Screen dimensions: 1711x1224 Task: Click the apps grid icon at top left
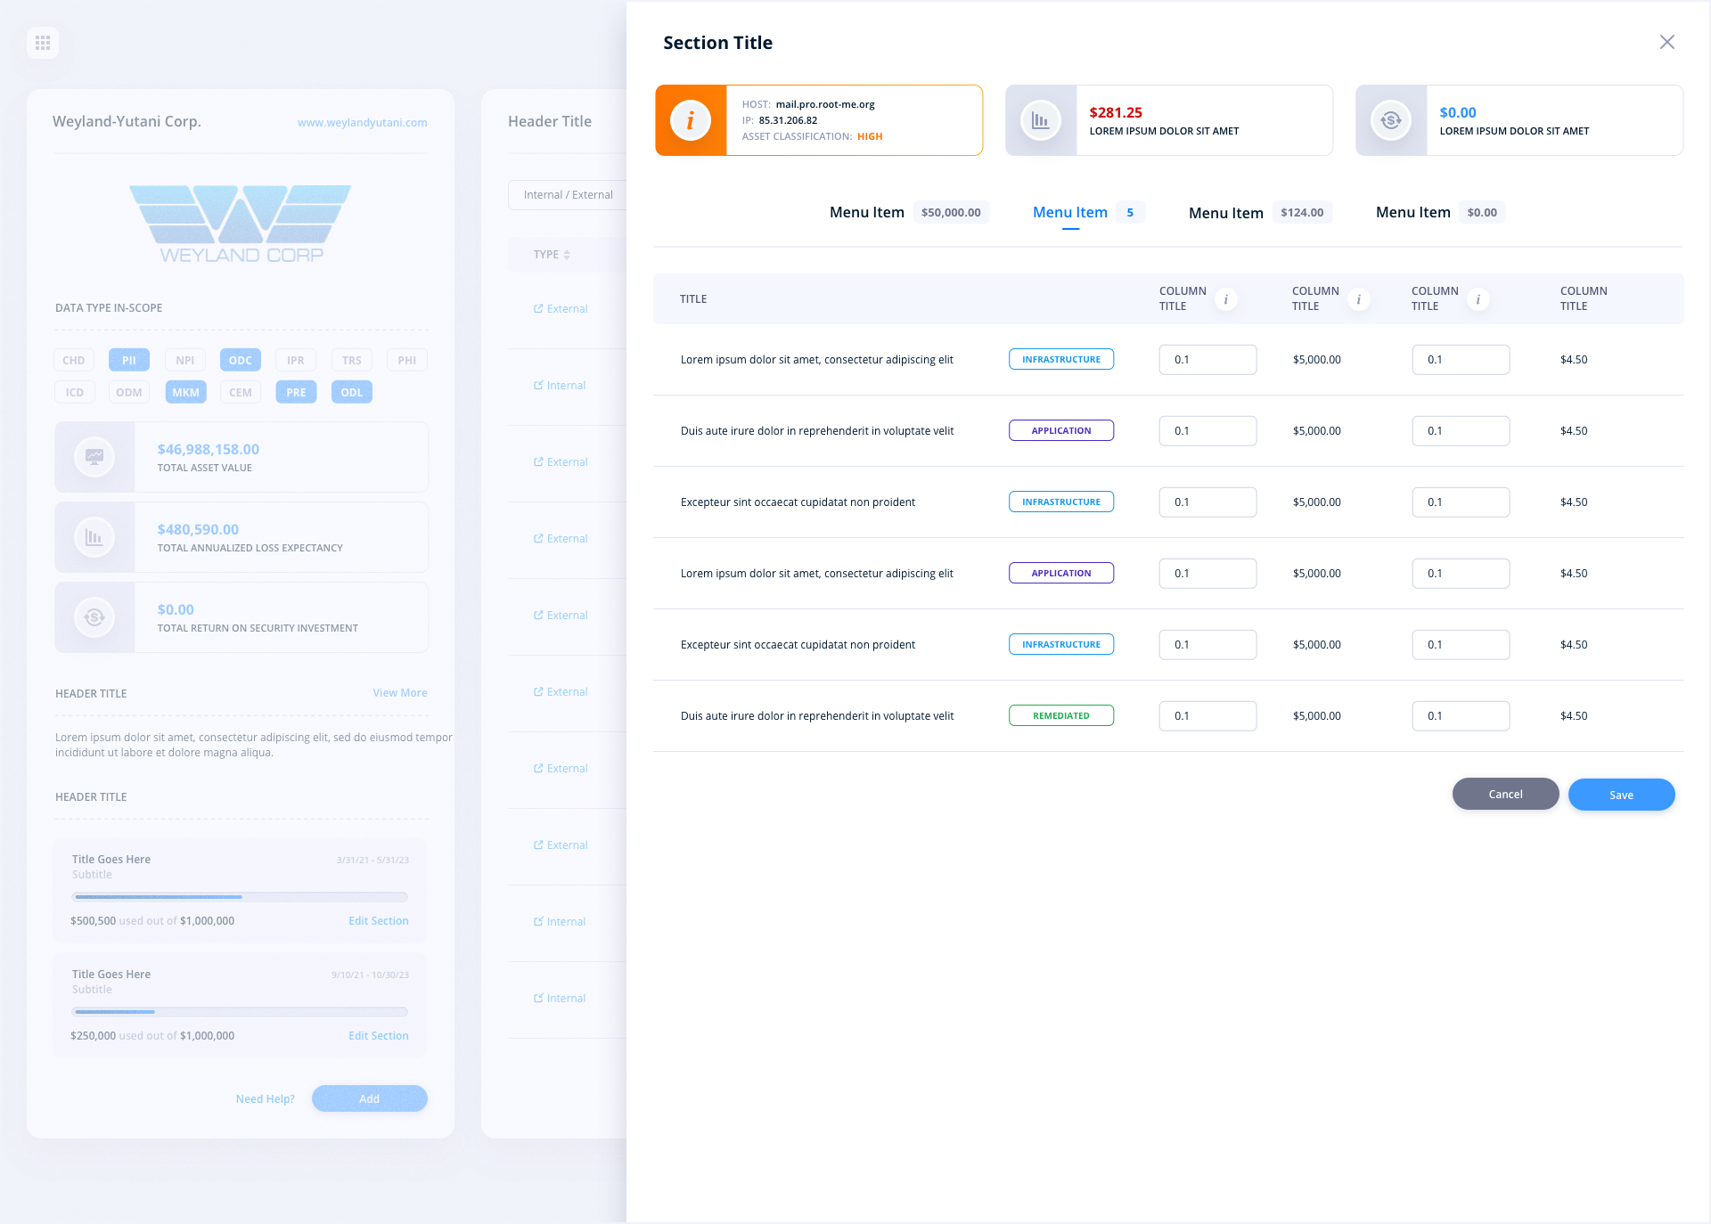pos(43,43)
